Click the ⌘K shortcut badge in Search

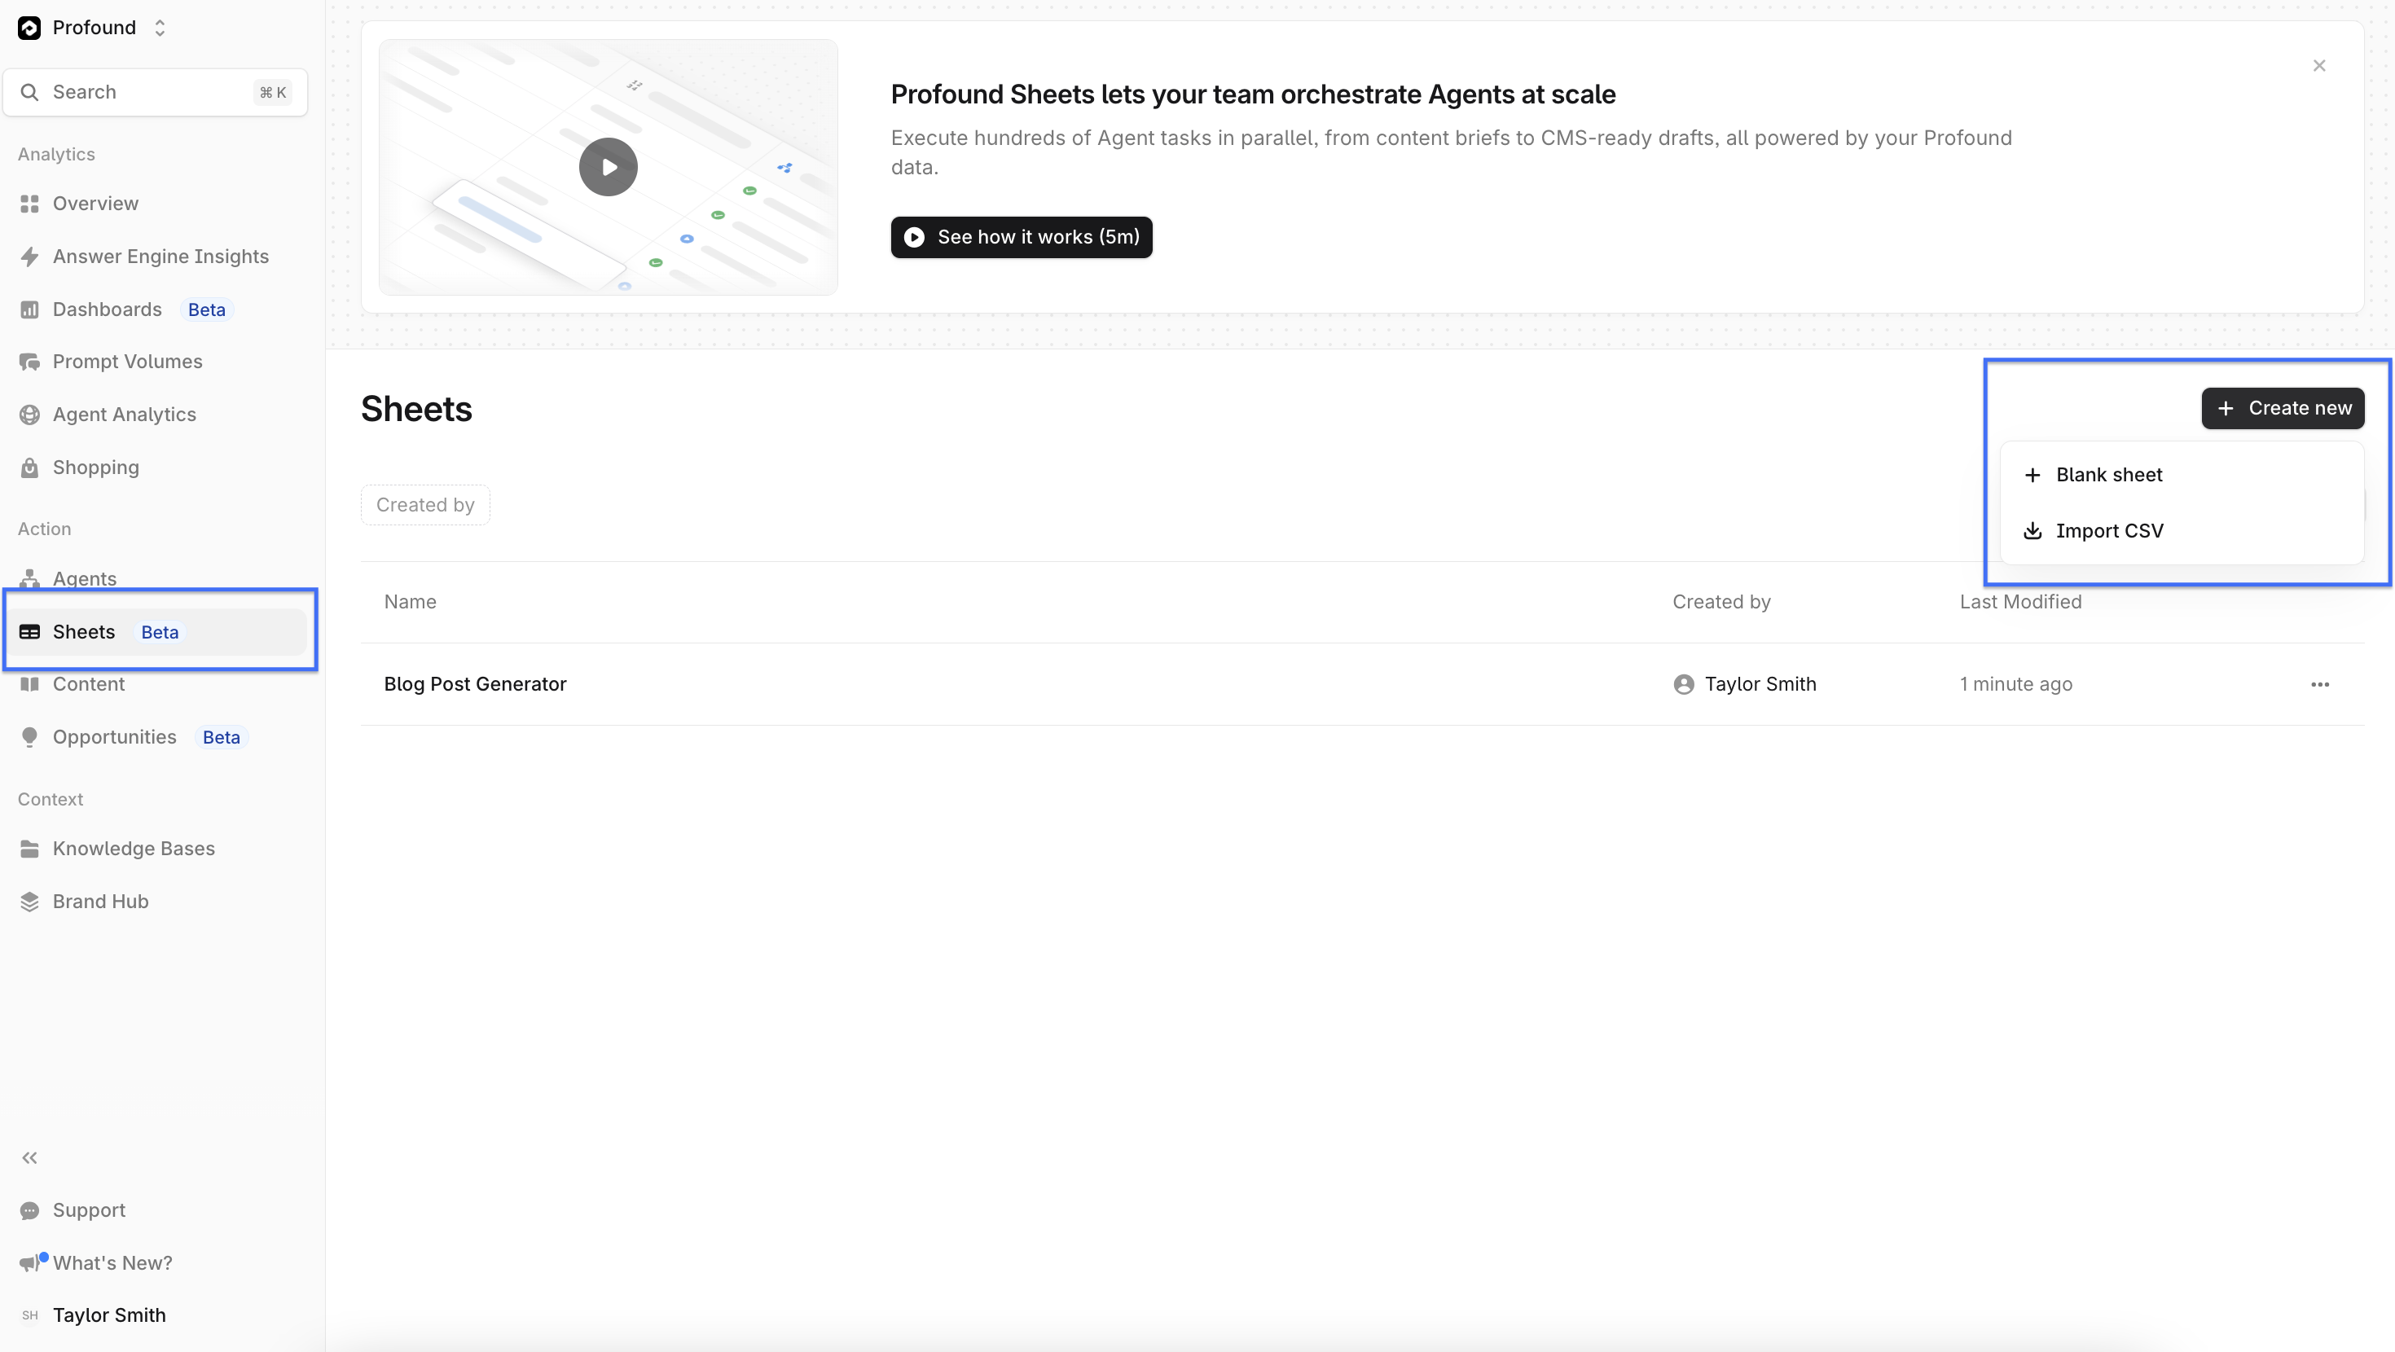272,92
